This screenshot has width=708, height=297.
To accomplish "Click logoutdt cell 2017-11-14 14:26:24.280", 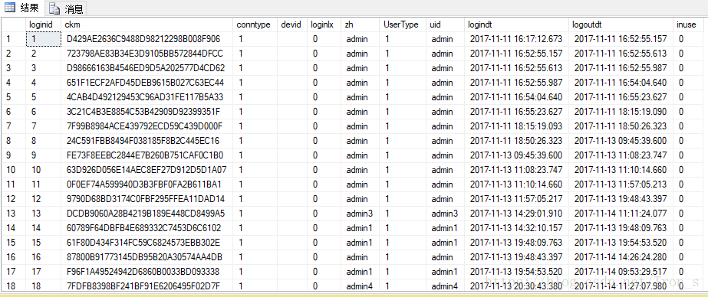I will (x=621, y=257).
